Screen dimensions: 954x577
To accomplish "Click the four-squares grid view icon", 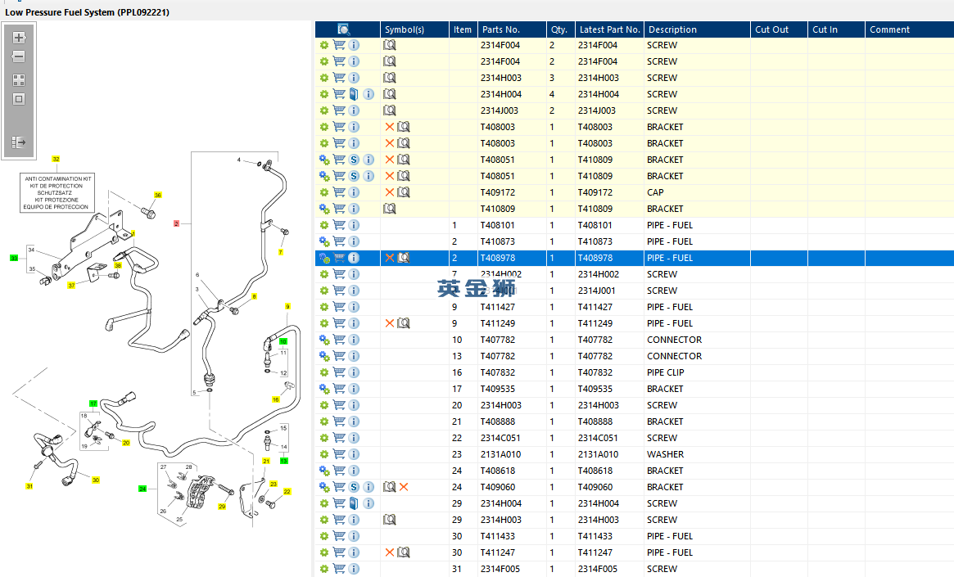I will pyautogui.click(x=19, y=80).
